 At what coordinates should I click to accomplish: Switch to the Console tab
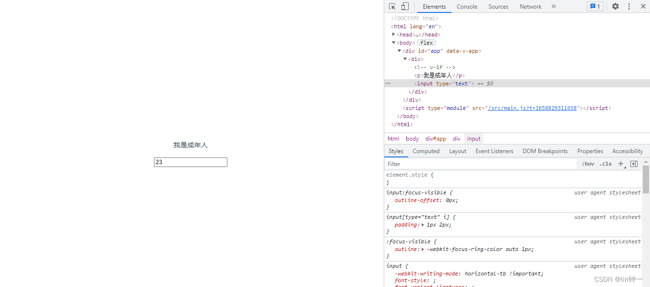(x=467, y=6)
